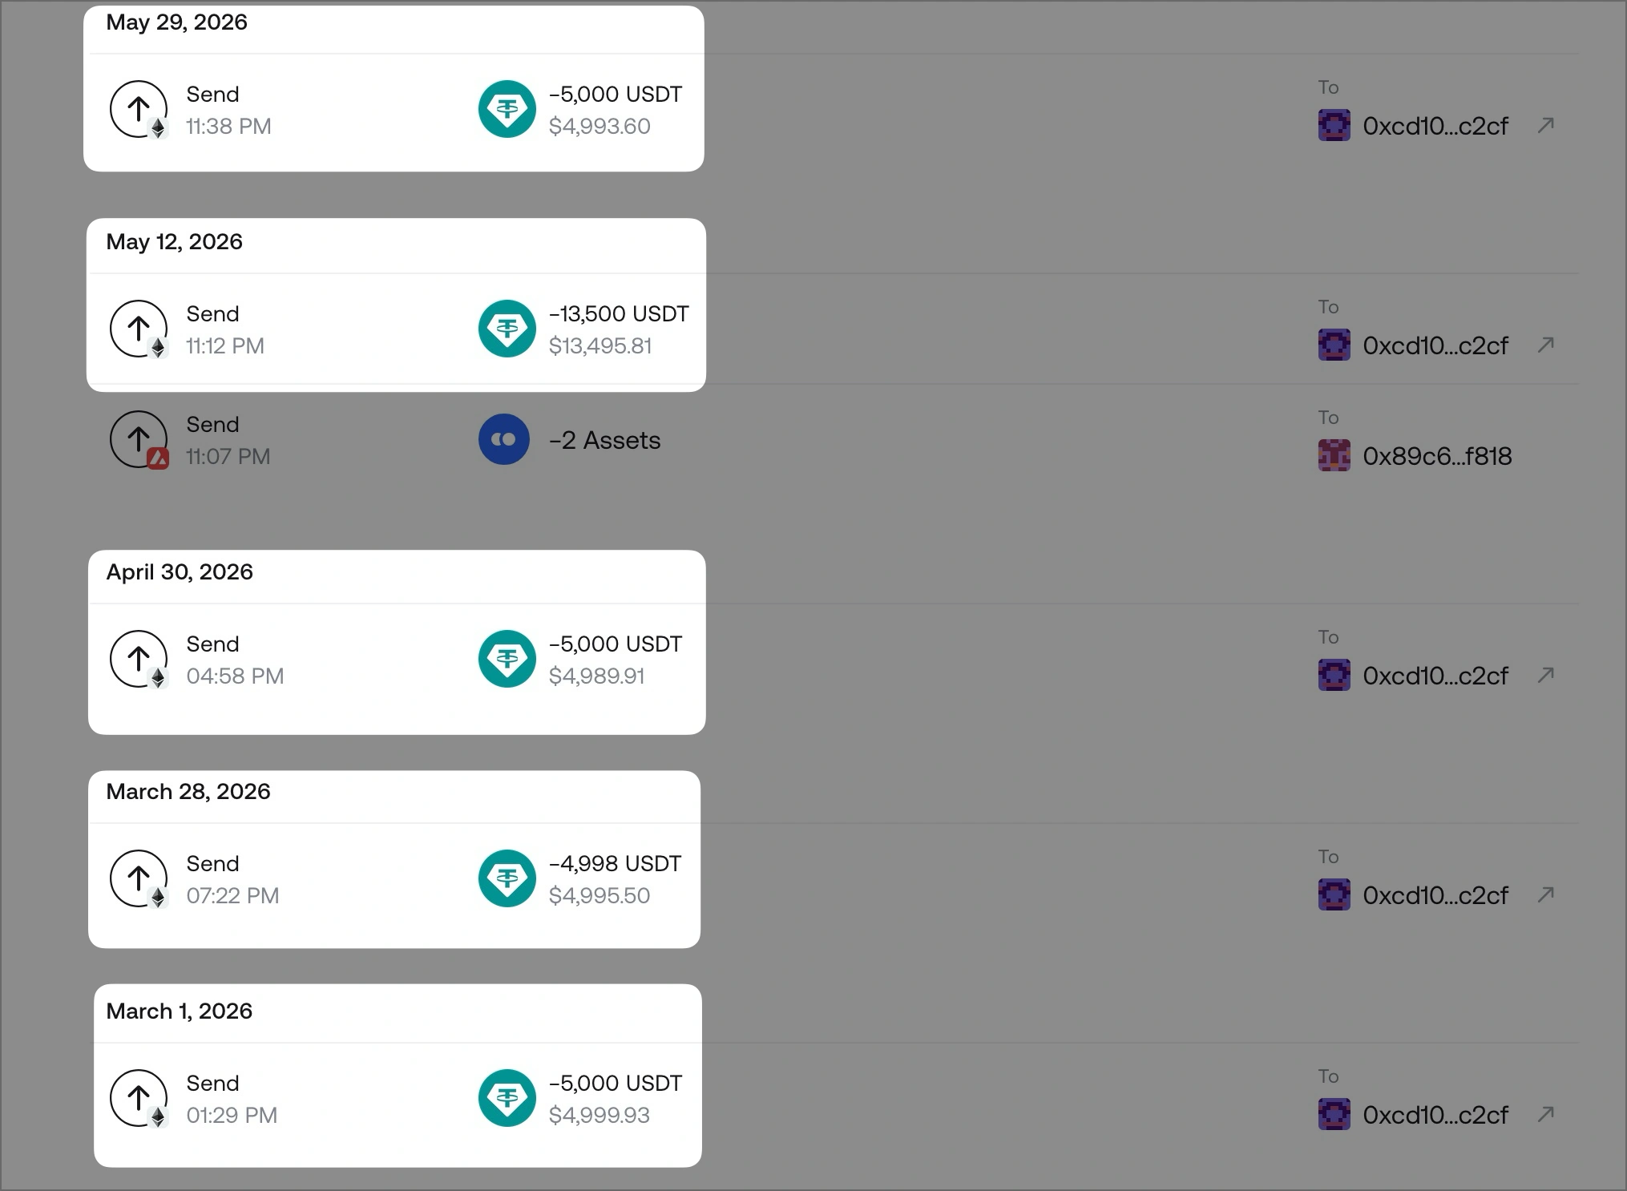Select address 0x89c6...f818 link
Viewport: 1627px width, 1191px height.
tap(1437, 456)
